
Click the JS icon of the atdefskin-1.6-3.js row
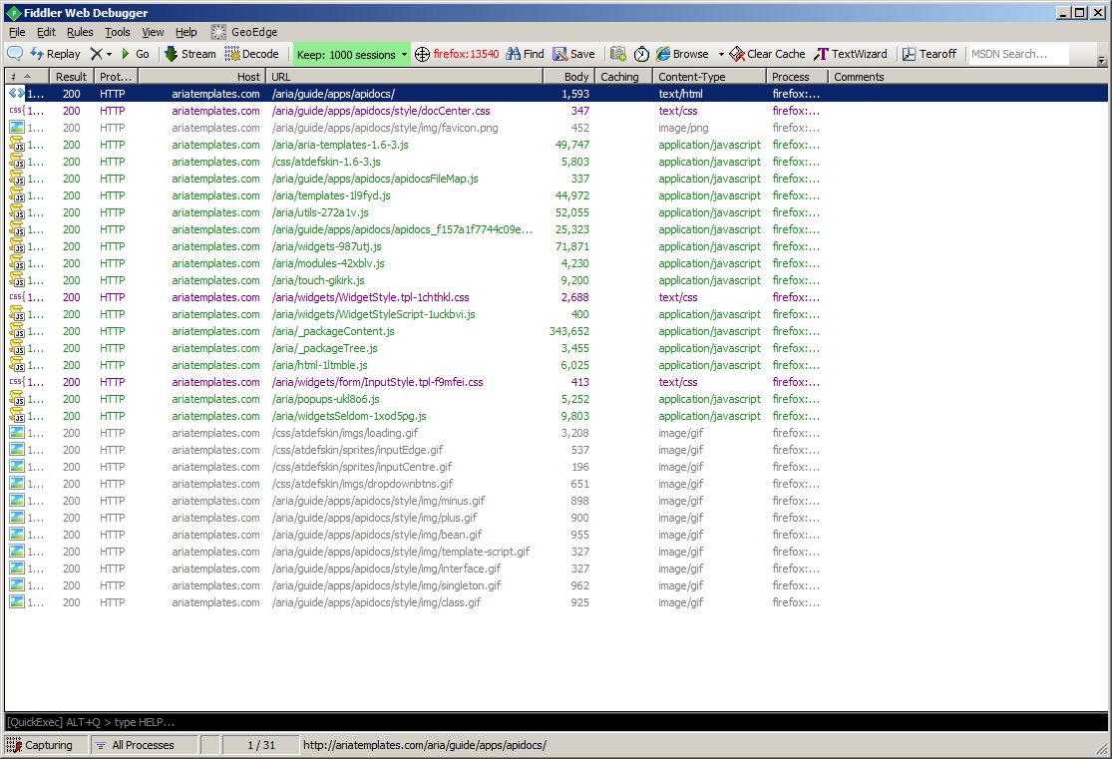[x=16, y=161]
